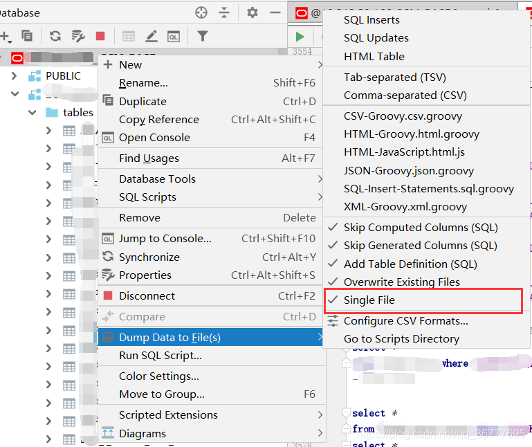532x447 pixels.
Task: Choose Run SQL Script... item
Action: (212, 356)
